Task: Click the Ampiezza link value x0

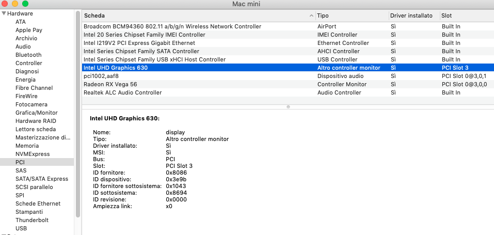Action: [169, 206]
